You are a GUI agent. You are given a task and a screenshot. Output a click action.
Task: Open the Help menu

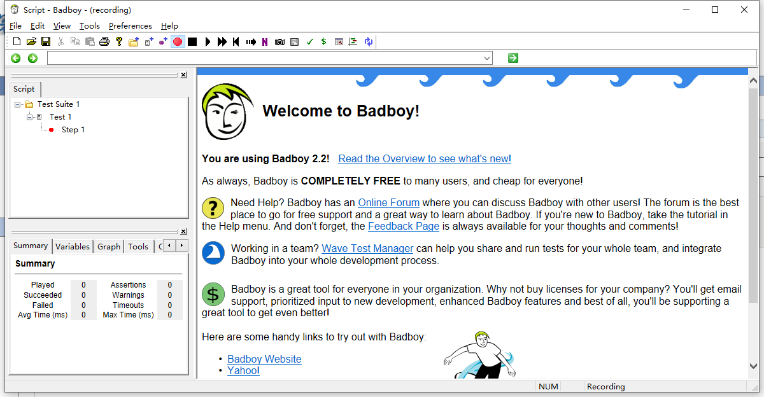(x=169, y=26)
